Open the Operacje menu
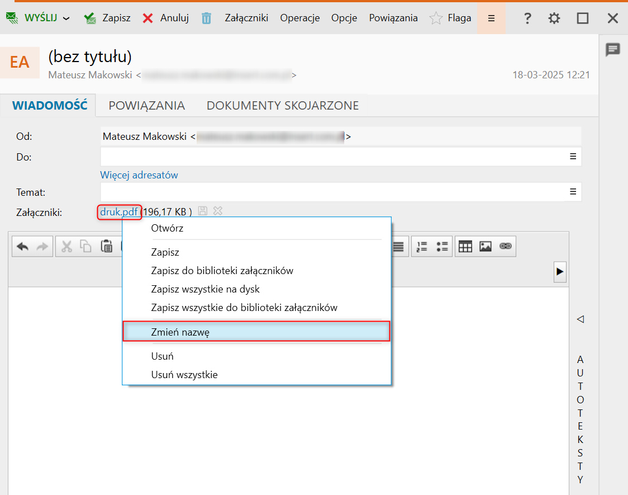 (x=300, y=18)
